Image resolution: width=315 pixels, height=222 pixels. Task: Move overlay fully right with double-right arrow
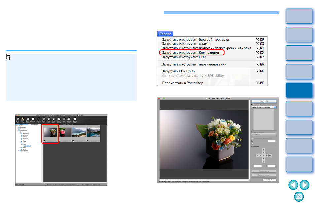click(x=270, y=156)
